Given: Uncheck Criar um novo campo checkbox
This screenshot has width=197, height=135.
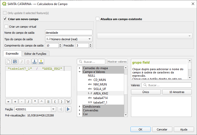Looking at the screenshot, I should coord(5,19).
